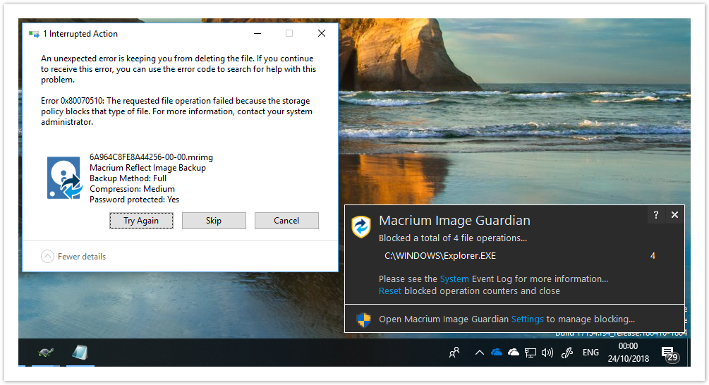Viewport: 709px width, 385px height.
Task: Open the clock showing 24/10/2018
Action: coord(628,353)
